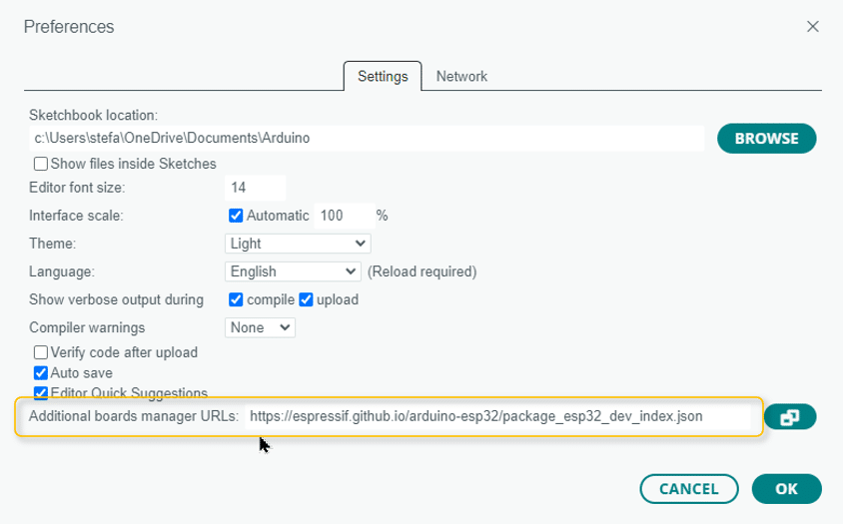Open the additional boards URLs editor window icon

tap(790, 417)
